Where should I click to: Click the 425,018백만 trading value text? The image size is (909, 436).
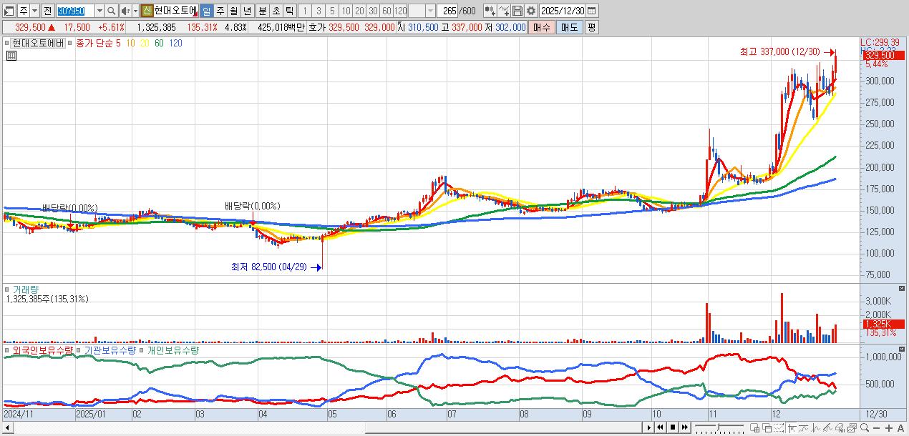click(x=281, y=27)
